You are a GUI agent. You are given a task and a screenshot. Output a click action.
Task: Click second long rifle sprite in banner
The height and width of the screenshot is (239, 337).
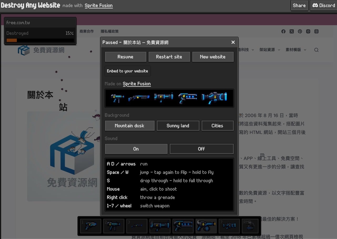(x=139, y=98)
